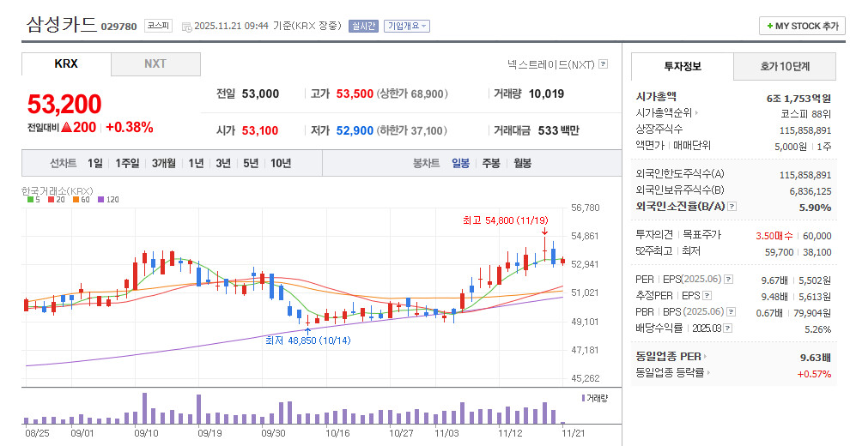Click 외국인보유주식수(B) value 6,836,125
This screenshot has height=446, width=850.
pos(811,191)
